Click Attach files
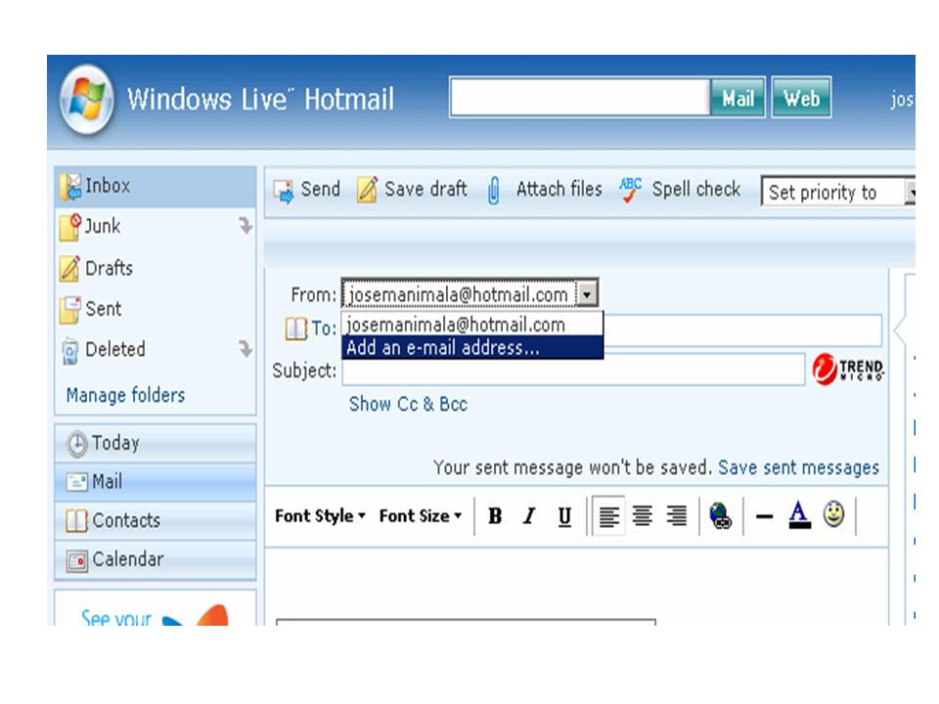This screenshot has height=704, width=939. [x=559, y=189]
